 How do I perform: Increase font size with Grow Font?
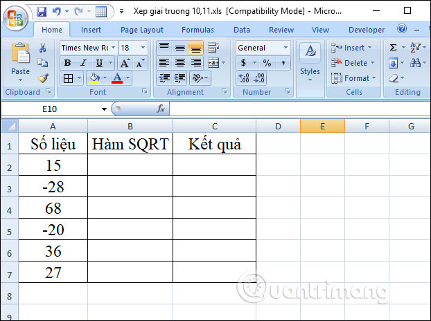pos(125,63)
